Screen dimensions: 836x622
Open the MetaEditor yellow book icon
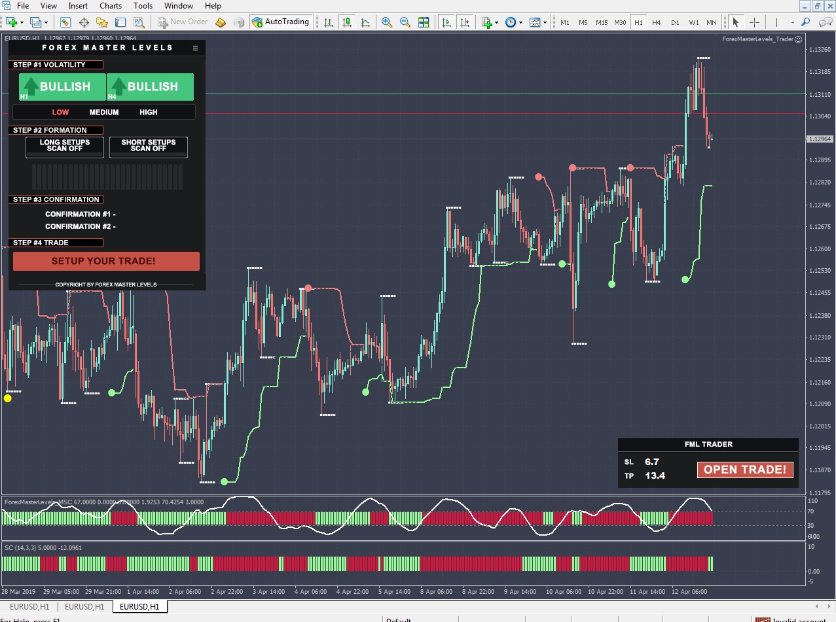coord(221,22)
